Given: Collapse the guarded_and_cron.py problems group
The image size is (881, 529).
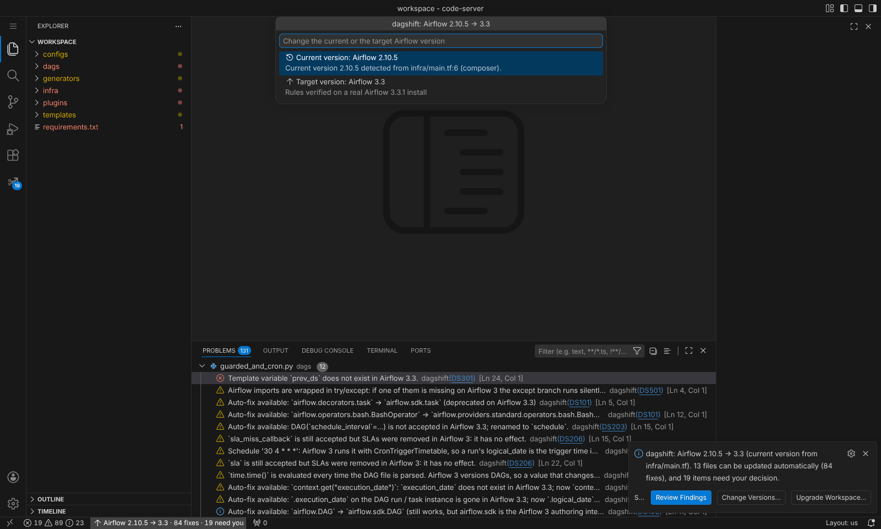Looking at the screenshot, I should click(202, 366).
